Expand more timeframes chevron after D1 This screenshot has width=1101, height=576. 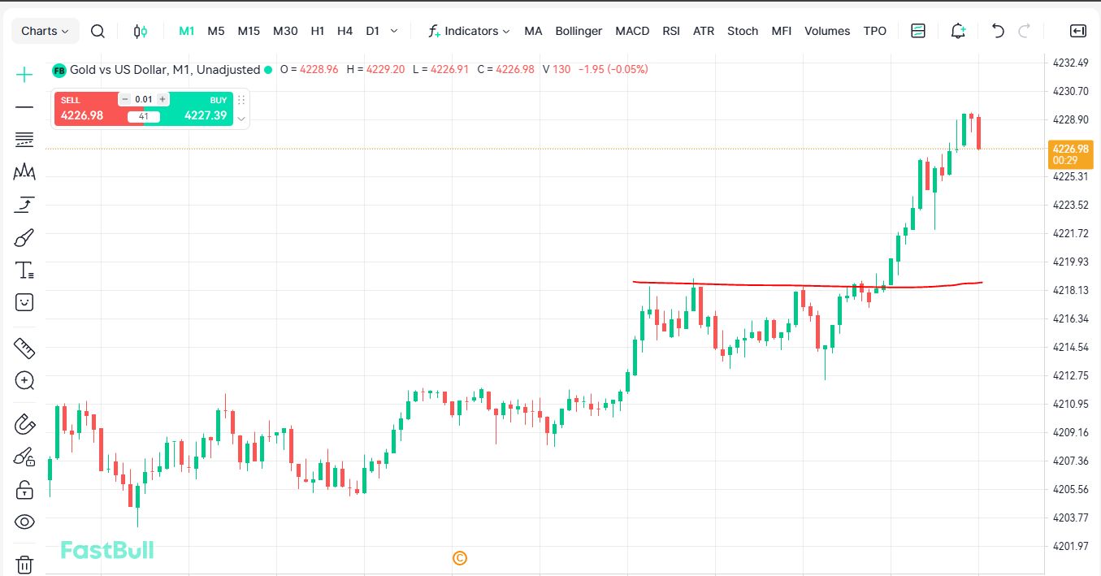(394, 31)
